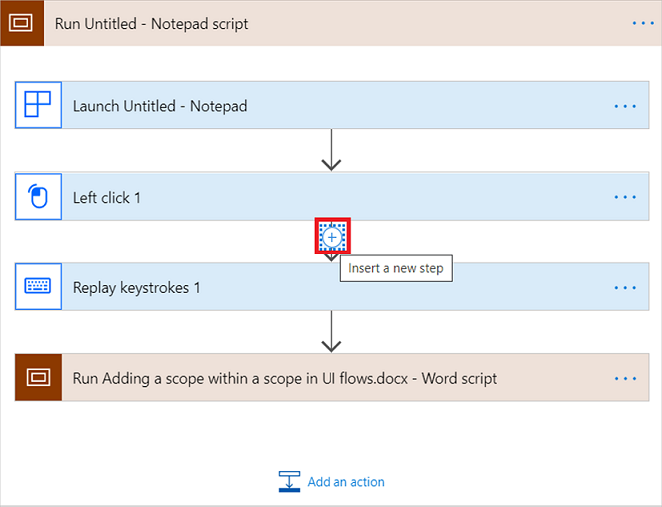Click the Left click 1 mouse icon
The width and height of the screenshot is (662, 507).
coord(38,197)
